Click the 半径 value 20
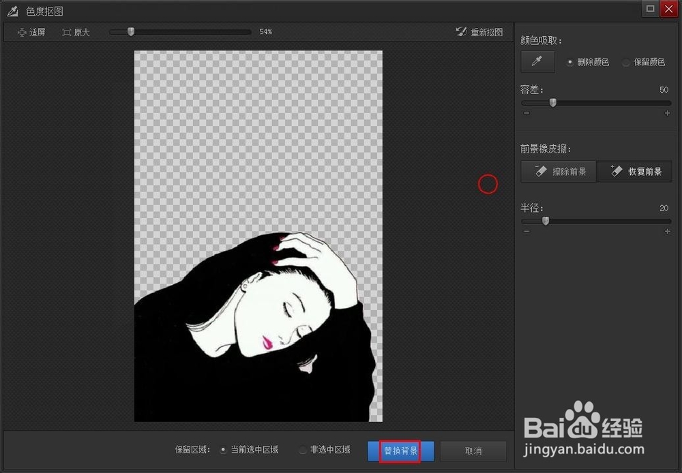Image resolution: width=682 pixels, height=473 pixels. 664,208
